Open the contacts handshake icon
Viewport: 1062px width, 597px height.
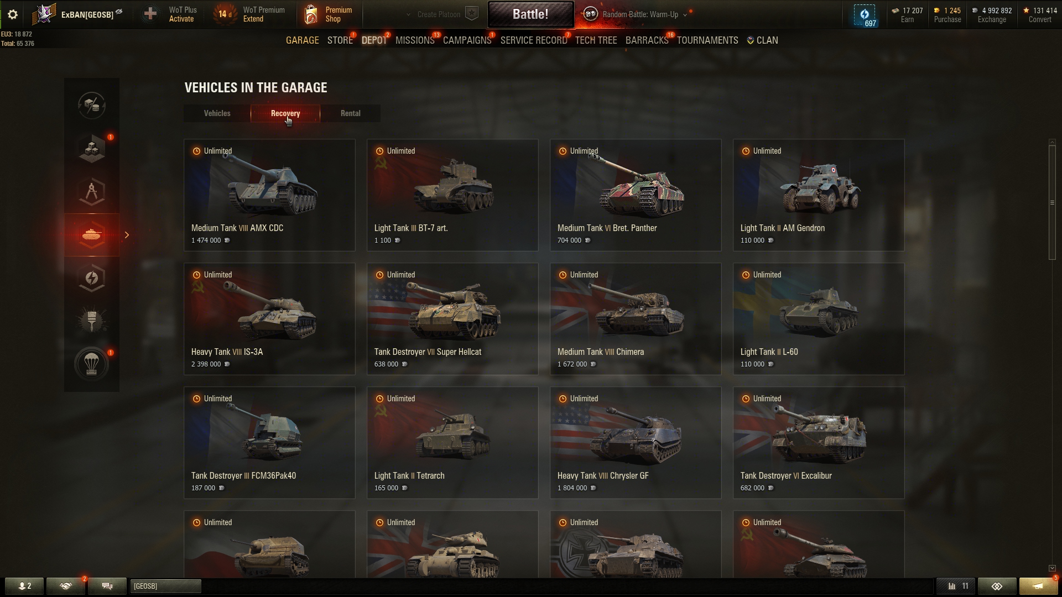pos(66,586)
